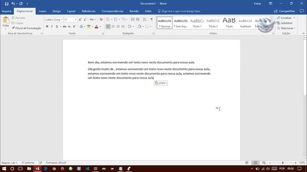Viewport: 307px width, 172px height.
Task: Open Selecionar dropdown
Action: 286,28
